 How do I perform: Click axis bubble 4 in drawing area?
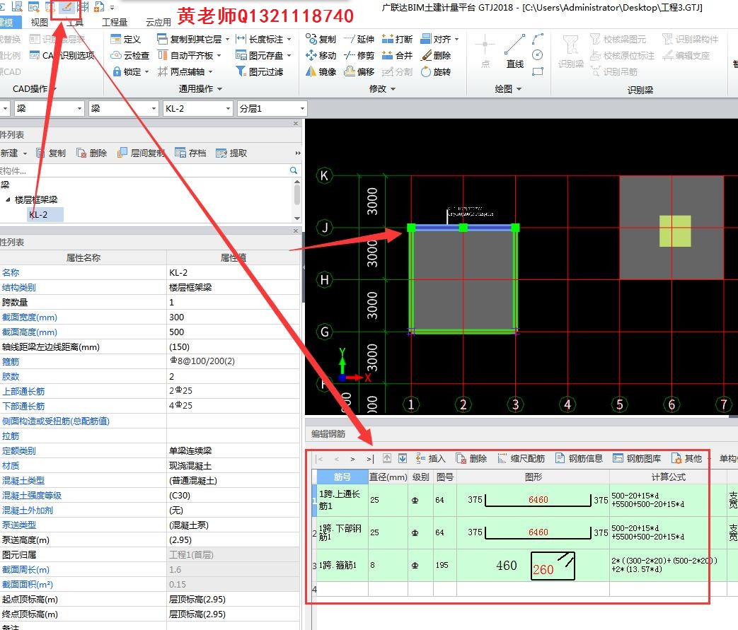(x=567, y=404)
